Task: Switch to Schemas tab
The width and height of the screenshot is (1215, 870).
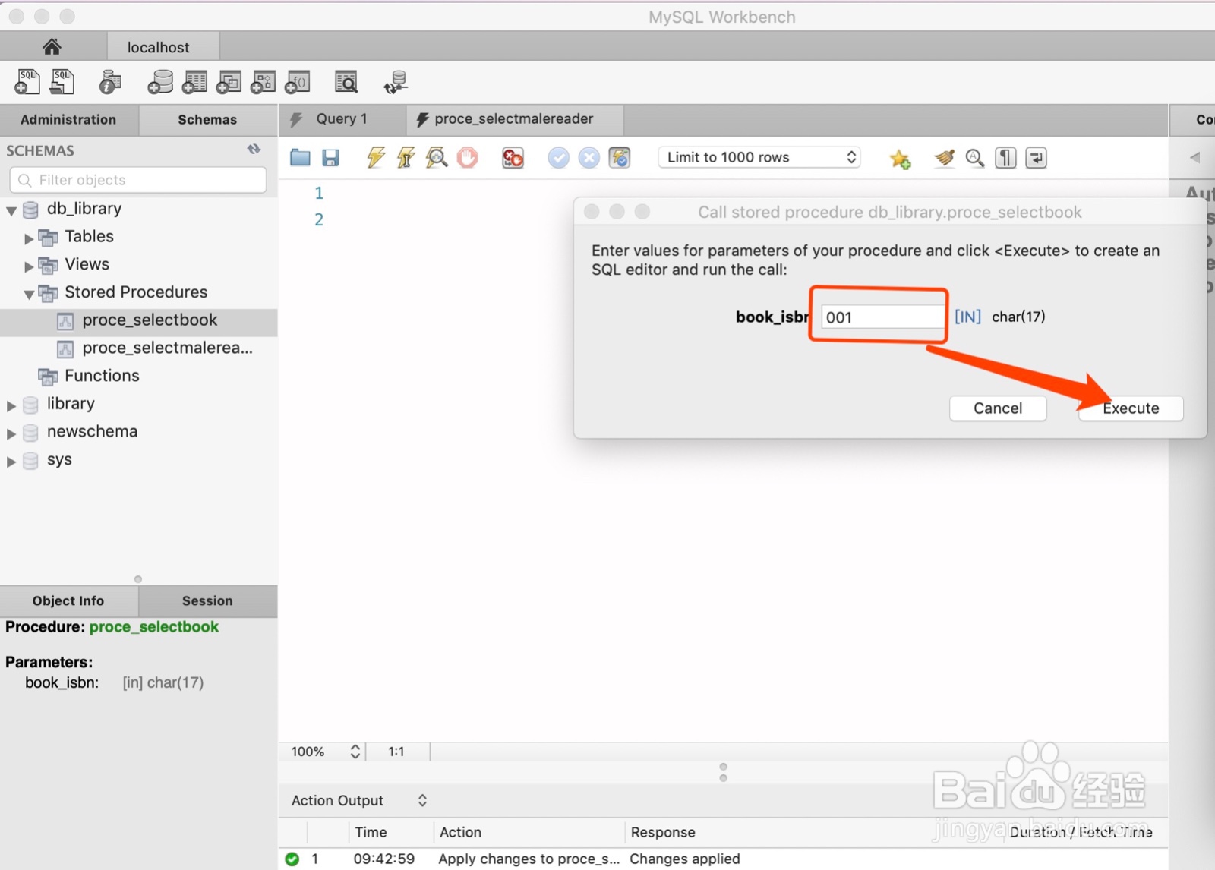Action: [x=207, y=119]
